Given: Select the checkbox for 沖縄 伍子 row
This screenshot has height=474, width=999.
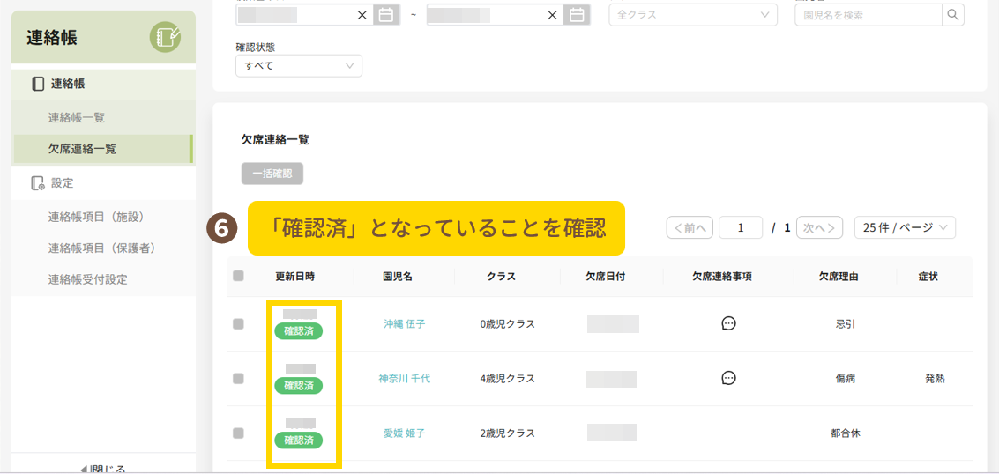Looking at the screenshot, I should [x=238, y=323].
